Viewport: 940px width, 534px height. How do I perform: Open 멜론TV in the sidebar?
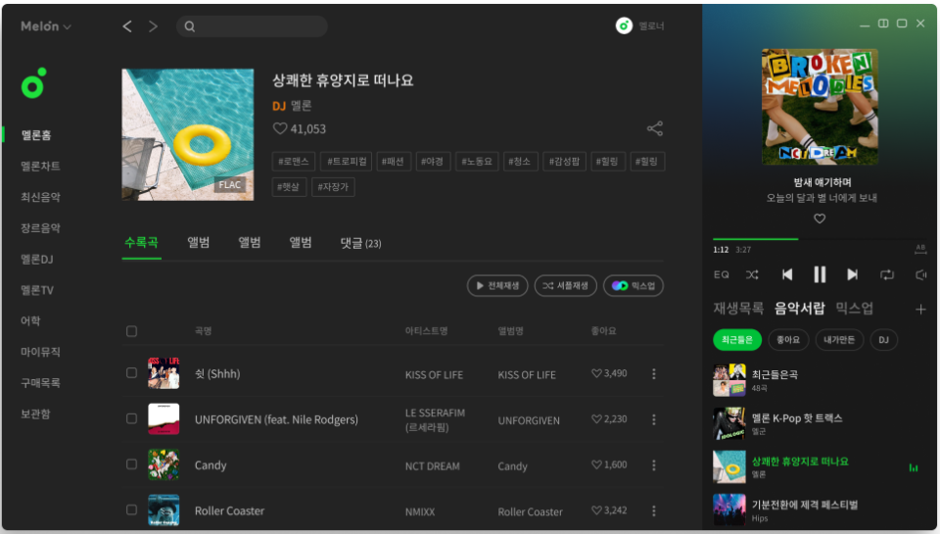coord(37,290)
